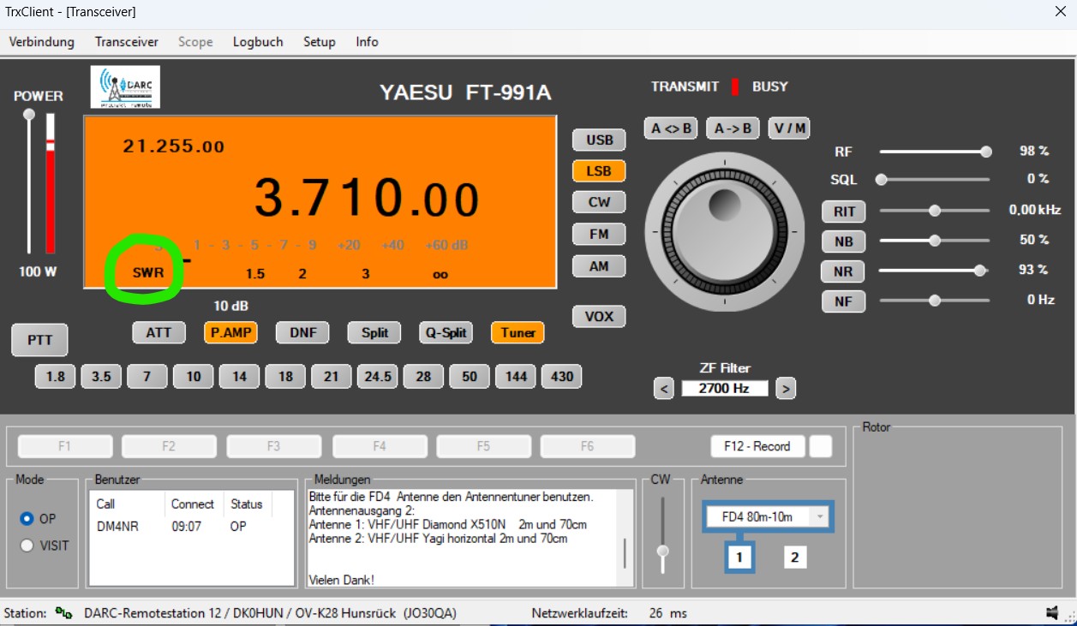Click the DARC logo image

coord(125,88)
